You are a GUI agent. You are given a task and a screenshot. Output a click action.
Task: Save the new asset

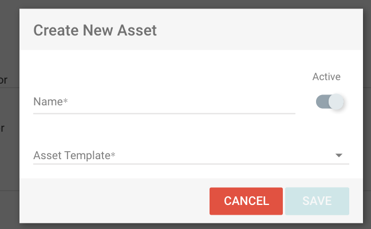pyautogui.click(x=317, y=201)
